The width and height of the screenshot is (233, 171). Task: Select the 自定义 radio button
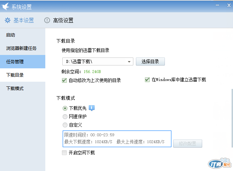(65, 125)
